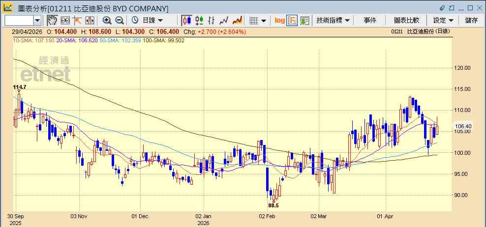486x227 pixels.
Task: Click the horizontal split arrows icon
Action: [x=90, y=21]
